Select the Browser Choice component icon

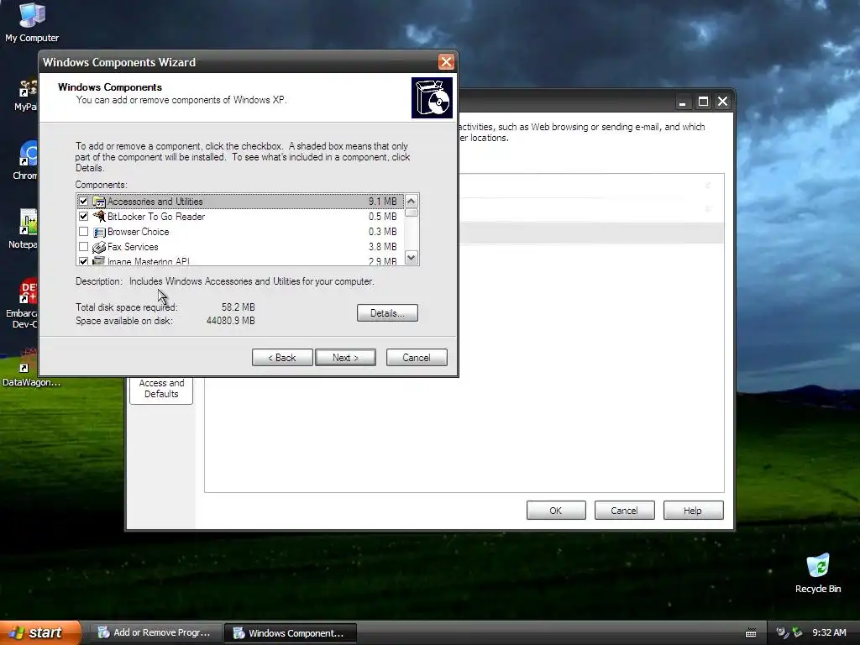(99, 232)
